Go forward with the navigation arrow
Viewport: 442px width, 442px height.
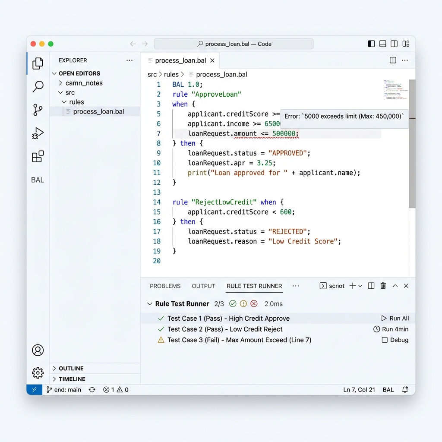(145, 44)
